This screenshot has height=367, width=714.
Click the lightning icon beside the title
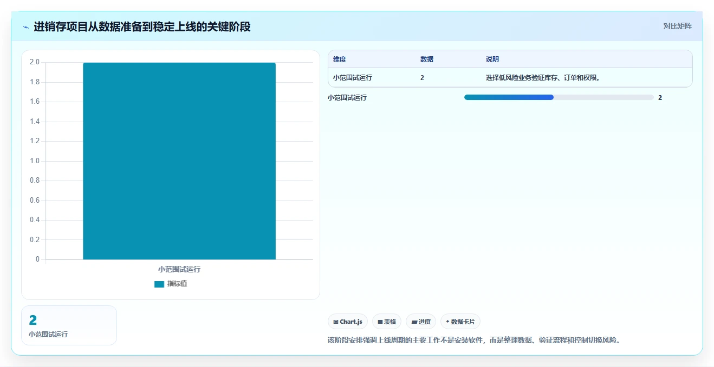point(26,26)
